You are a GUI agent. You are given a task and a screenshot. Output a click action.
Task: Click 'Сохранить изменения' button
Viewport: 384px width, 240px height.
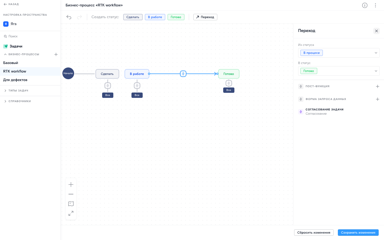[358, 233]
